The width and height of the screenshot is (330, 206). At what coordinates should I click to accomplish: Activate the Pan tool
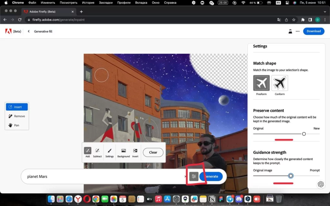[x=16, y=125]
